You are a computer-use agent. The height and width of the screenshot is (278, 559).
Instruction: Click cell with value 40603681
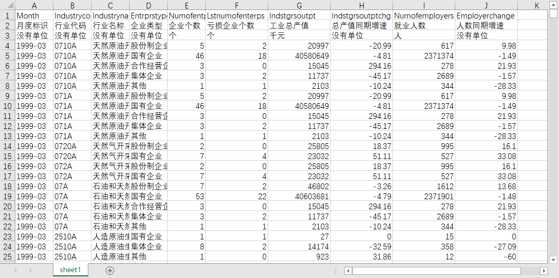(299, 197)
